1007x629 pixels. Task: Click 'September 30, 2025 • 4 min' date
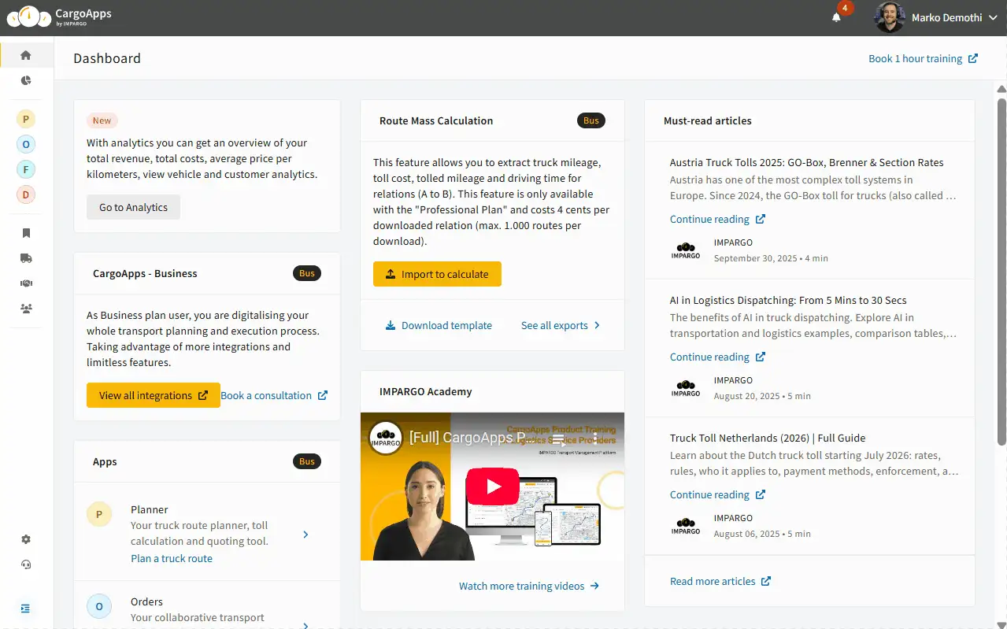tap(771, 258)
